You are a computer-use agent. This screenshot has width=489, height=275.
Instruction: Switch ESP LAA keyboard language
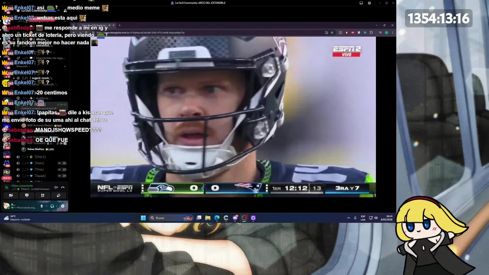(363, 218)
